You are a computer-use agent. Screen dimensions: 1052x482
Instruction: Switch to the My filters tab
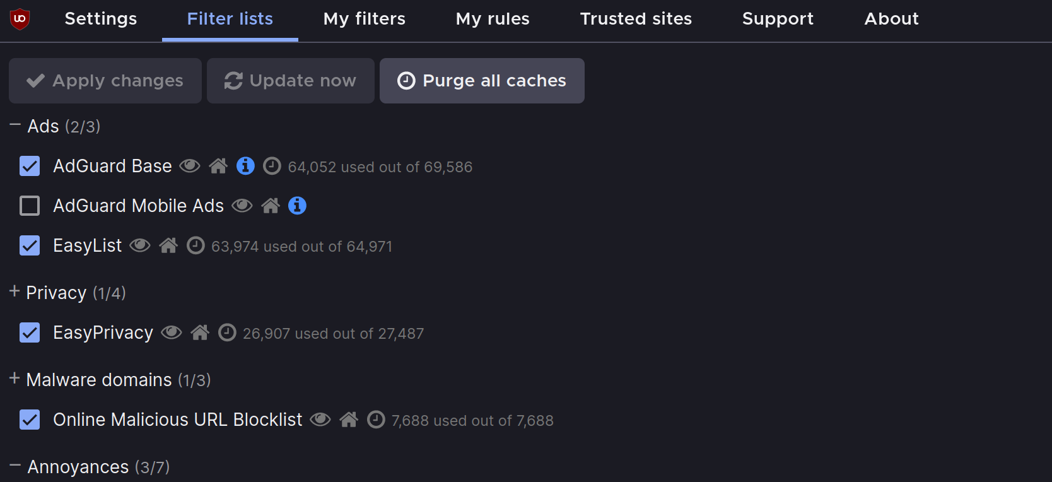point(364,19)
